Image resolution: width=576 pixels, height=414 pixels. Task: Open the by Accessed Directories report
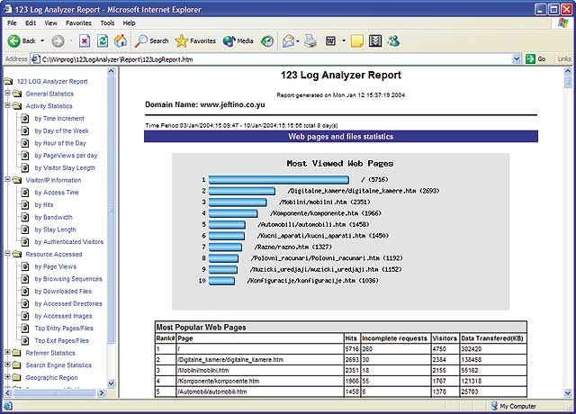click(68, 303)
